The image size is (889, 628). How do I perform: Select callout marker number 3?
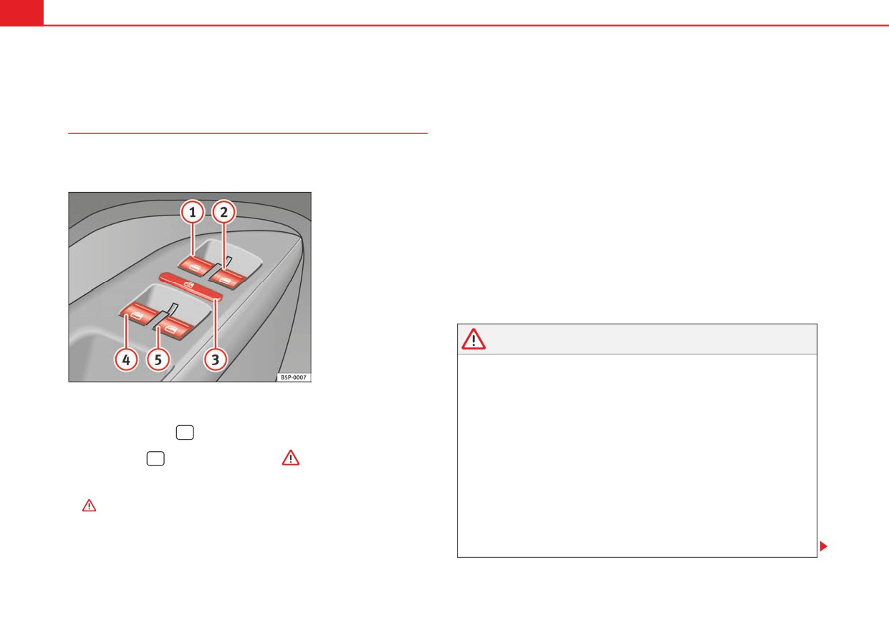point(215,360)
